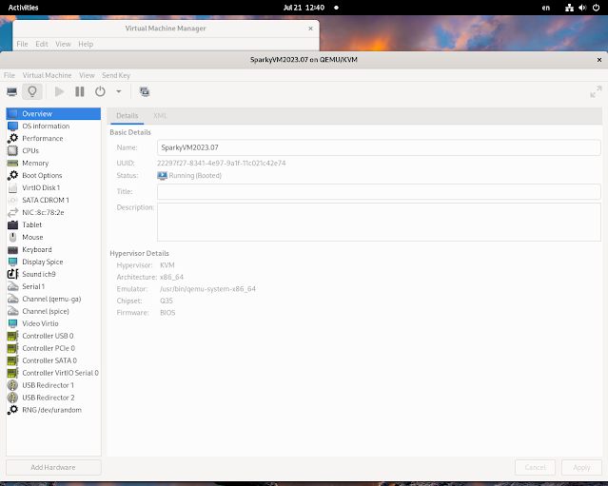Open the Virtual Machine menu

[47, 75]
